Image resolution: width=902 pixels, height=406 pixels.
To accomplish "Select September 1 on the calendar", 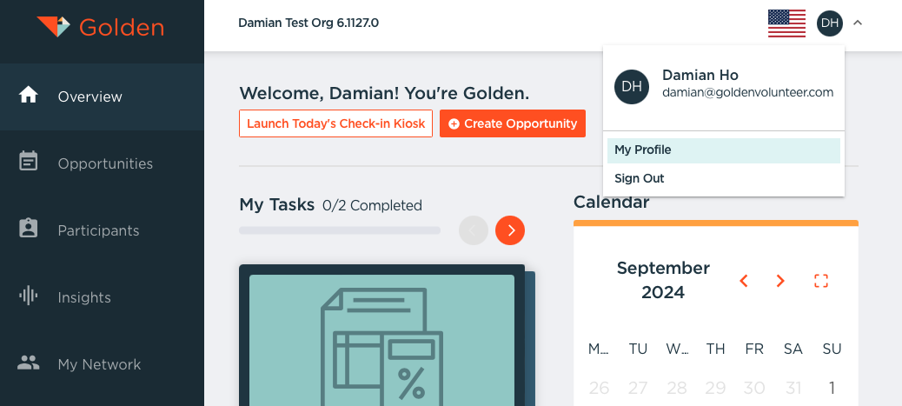I will 832,387.
